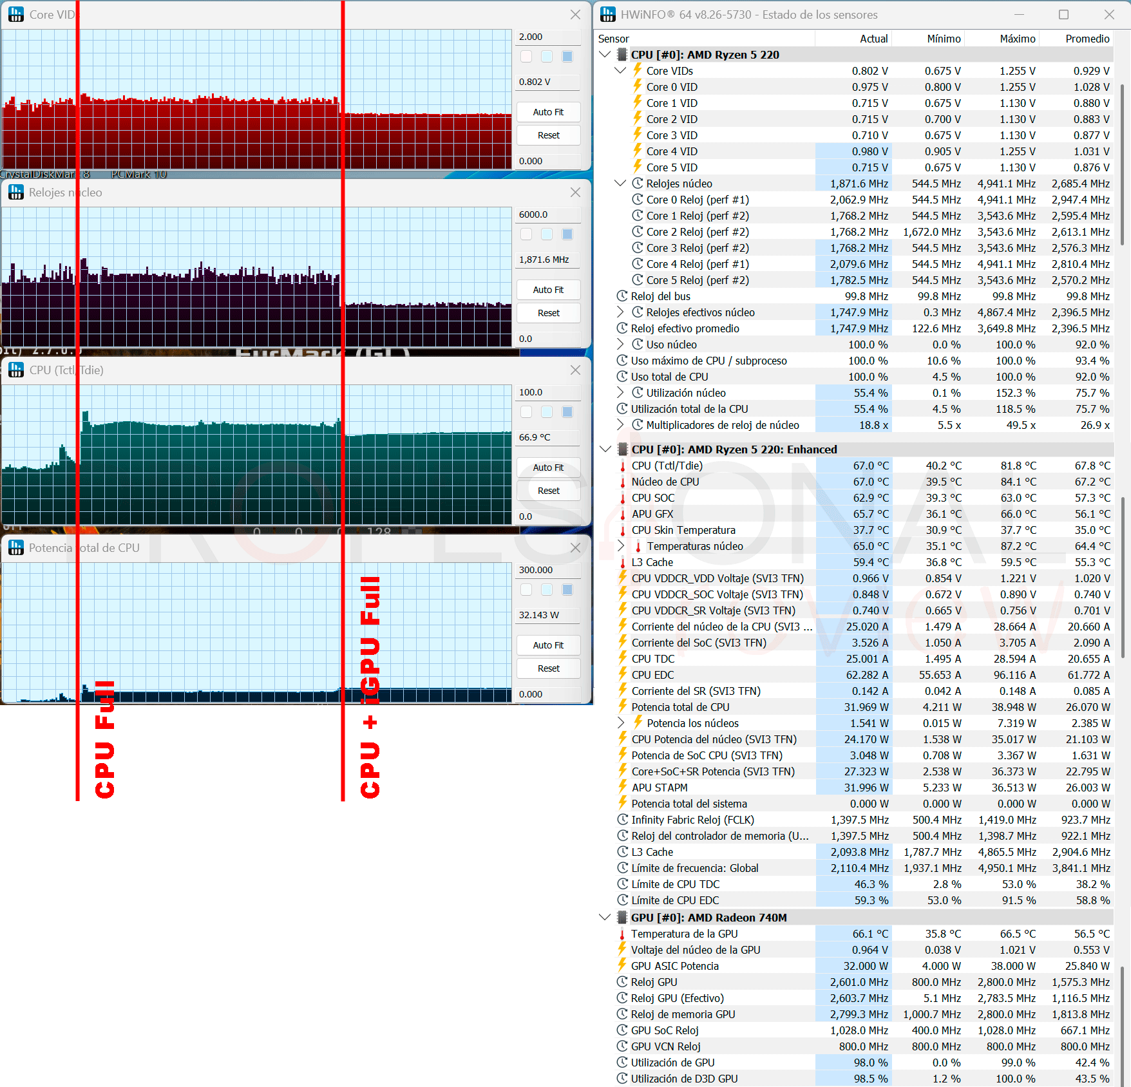
Task: Click the lightning icon beside CPU TDC
Action: 623,658
